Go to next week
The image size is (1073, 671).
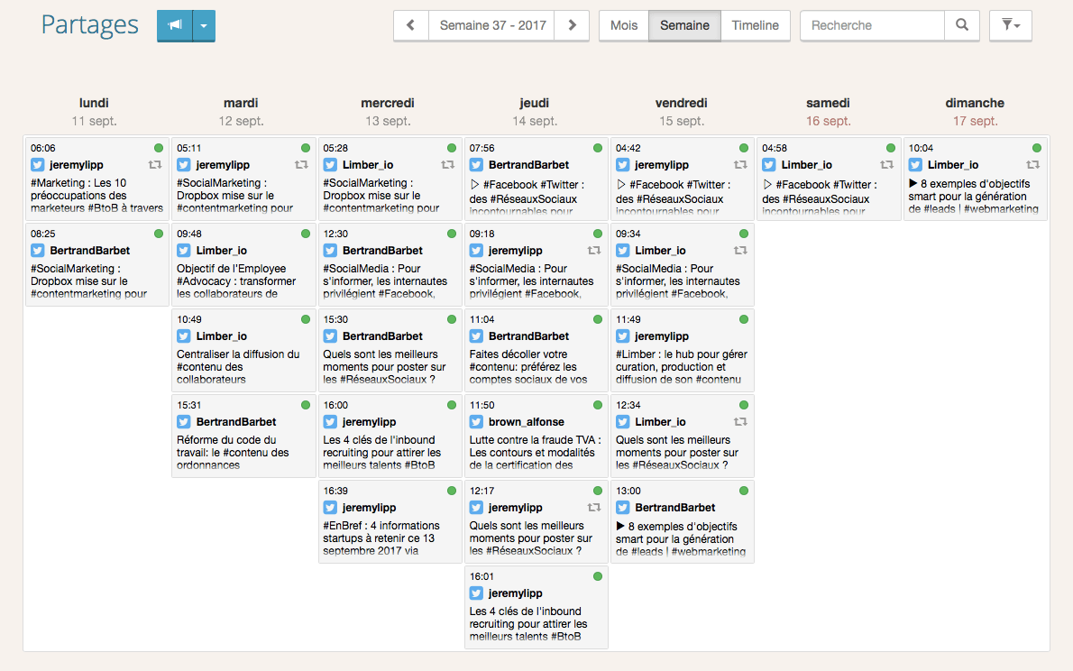tap(572, 25)
